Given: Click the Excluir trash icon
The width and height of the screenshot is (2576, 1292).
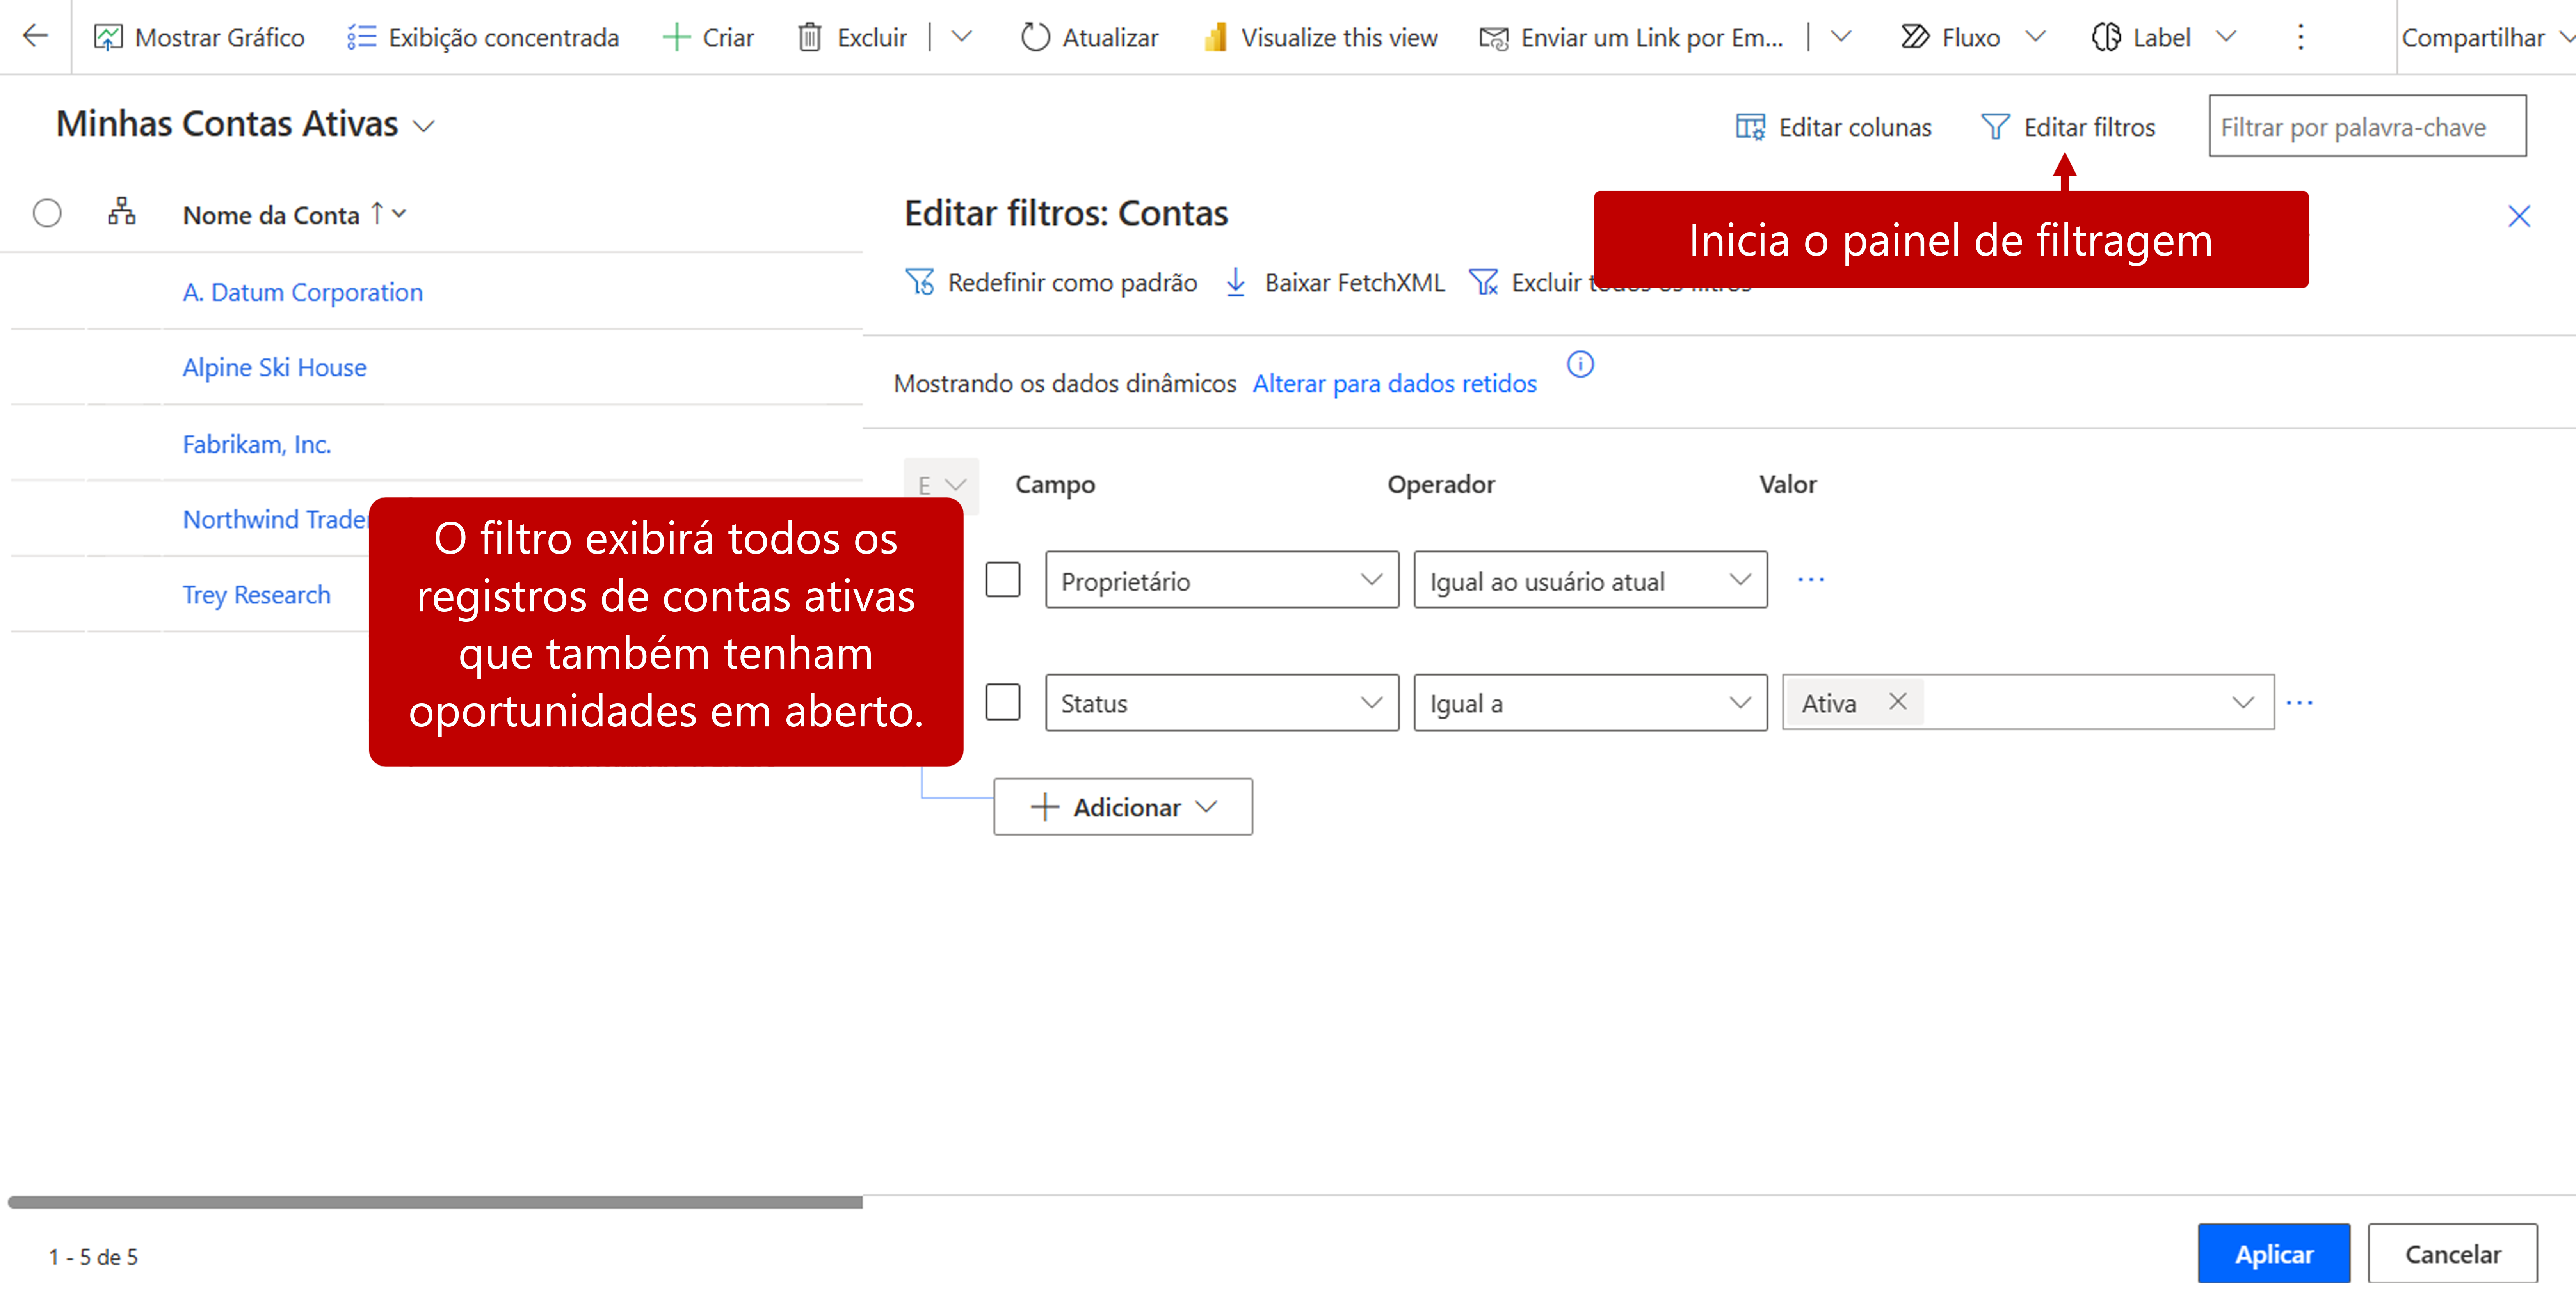Looking at the screenshot, I should (810, 38).
